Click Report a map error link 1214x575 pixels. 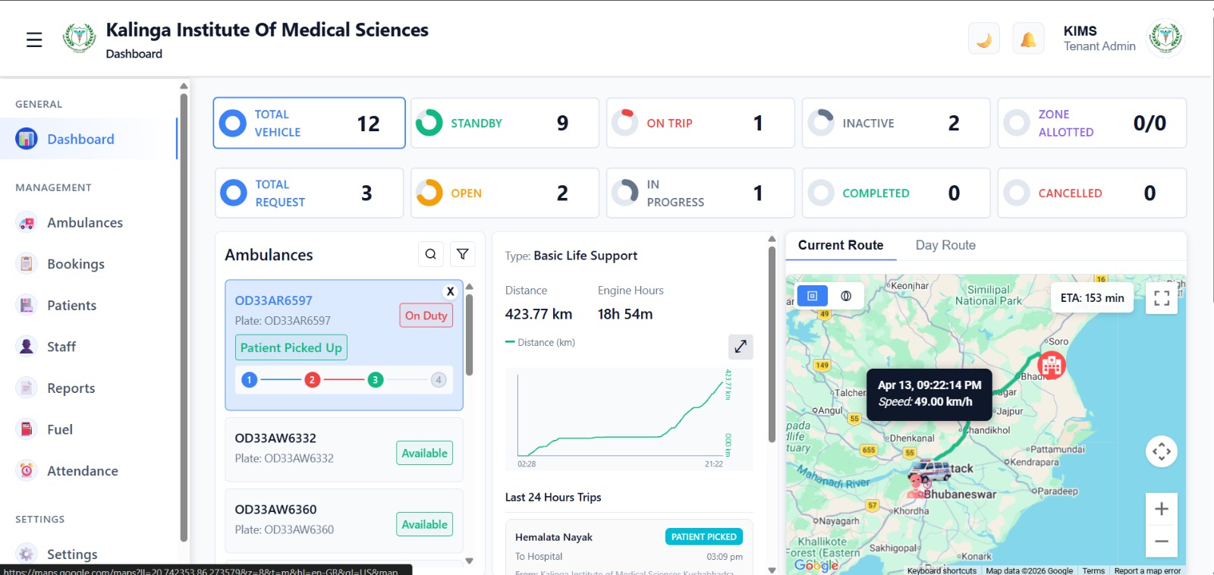1147,570
